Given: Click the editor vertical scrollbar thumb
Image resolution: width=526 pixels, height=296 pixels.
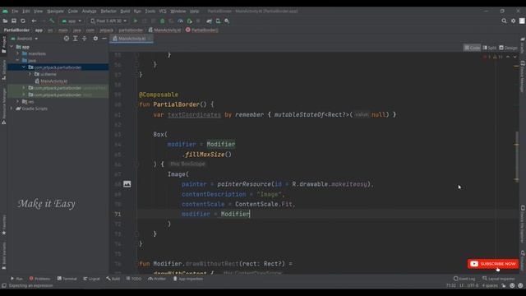Looking at the screenshot, I should click(x=517, y=157).
